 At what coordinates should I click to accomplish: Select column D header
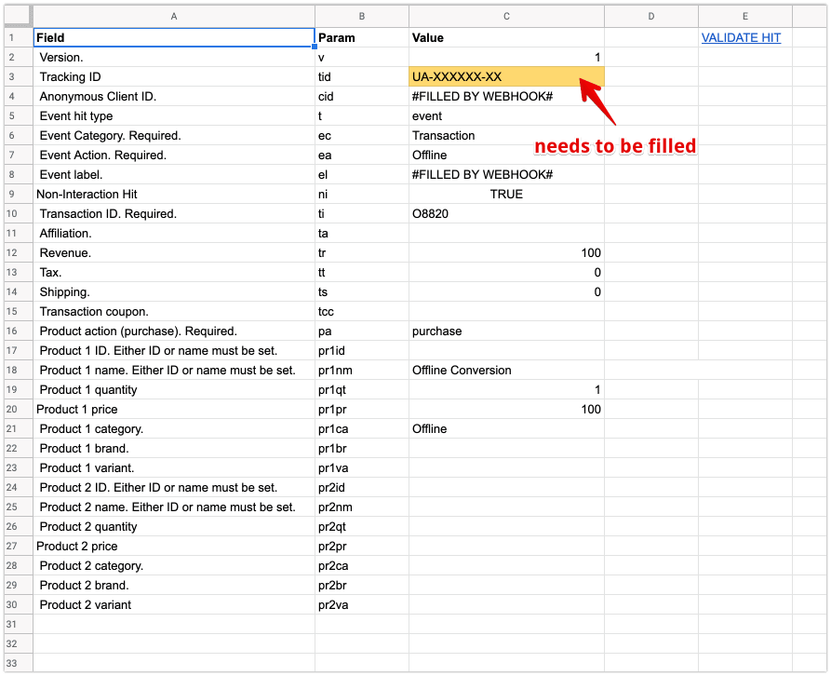(x=650, y=16)
